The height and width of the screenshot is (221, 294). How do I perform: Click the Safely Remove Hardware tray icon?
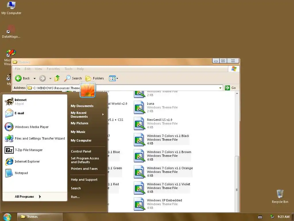click(x=272, y=217)
